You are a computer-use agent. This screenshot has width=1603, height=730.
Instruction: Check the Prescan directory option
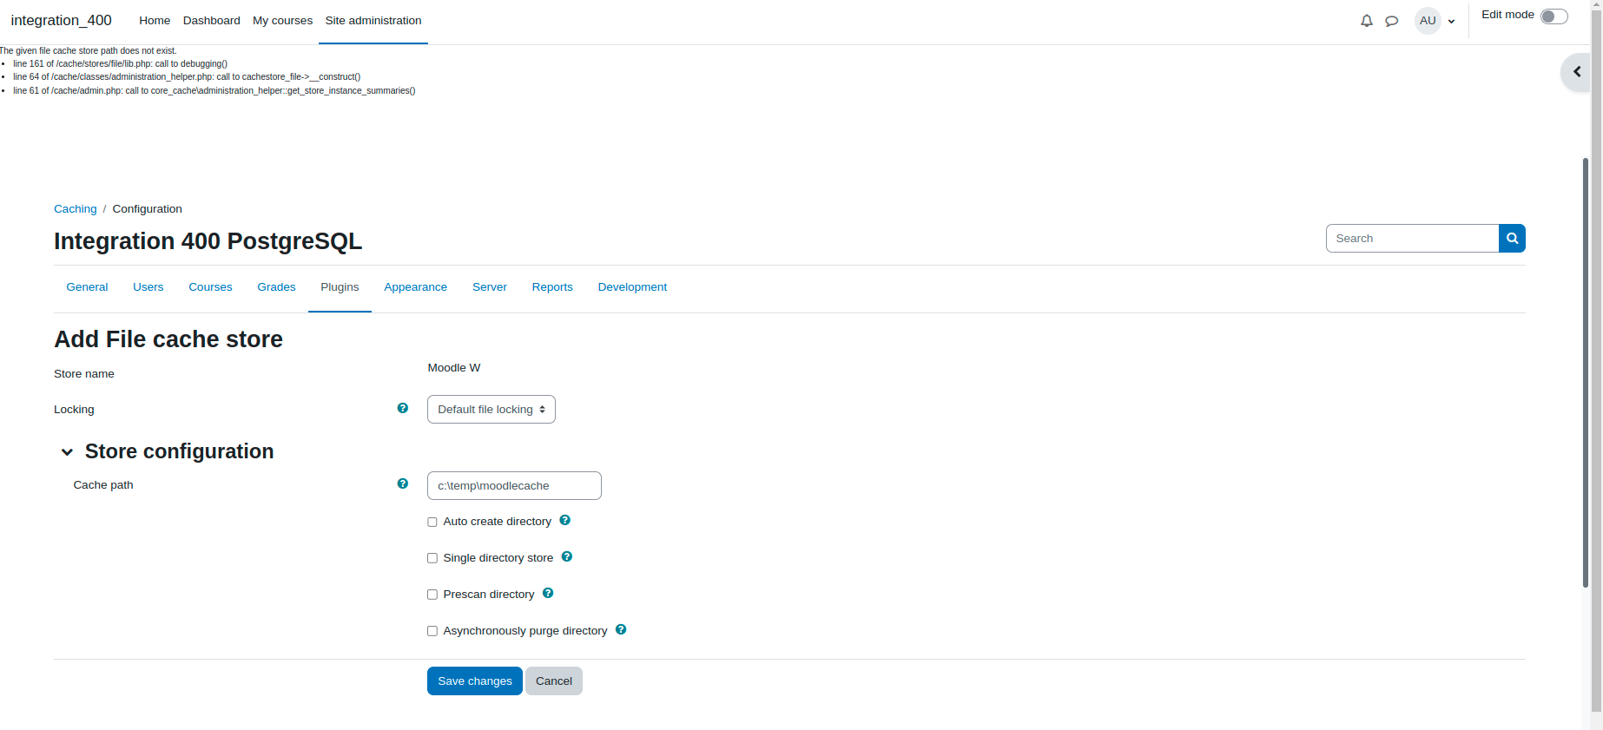tap(432, 595)
